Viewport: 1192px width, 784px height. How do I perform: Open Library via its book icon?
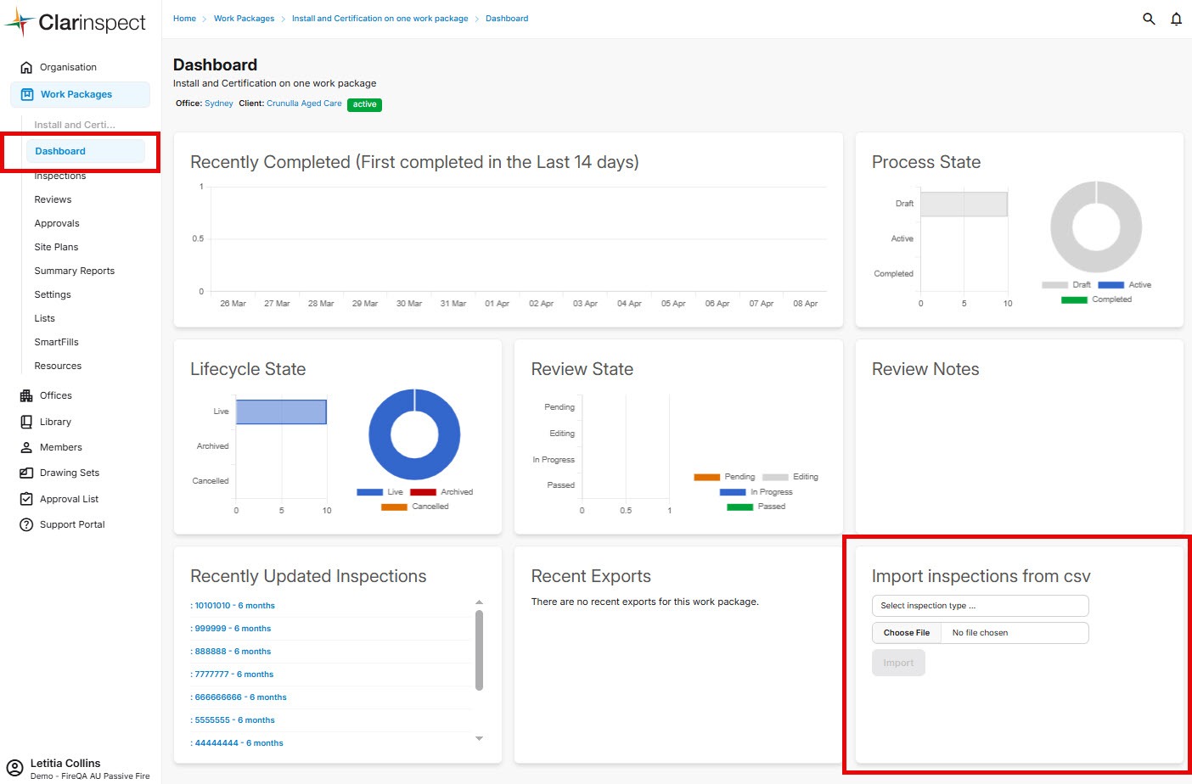coord(26,422)
